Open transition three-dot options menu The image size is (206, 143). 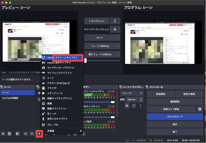[x=115, y=21]
